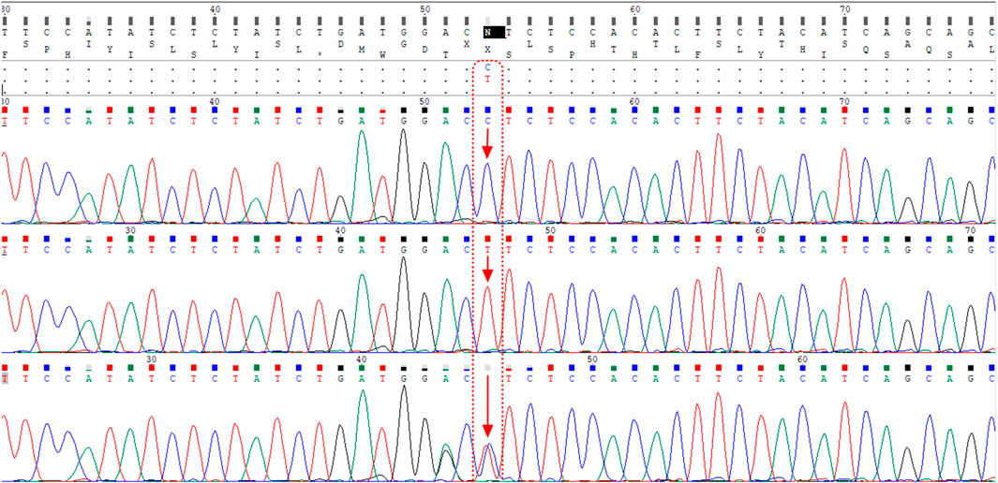Click position 40 on the top consensus ruler

pos(215,9)
